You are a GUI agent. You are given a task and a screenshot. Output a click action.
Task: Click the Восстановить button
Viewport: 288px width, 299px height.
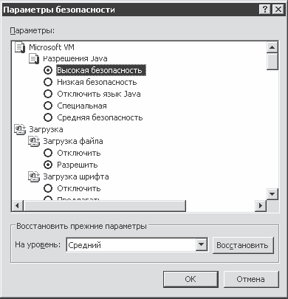[243, 245]
